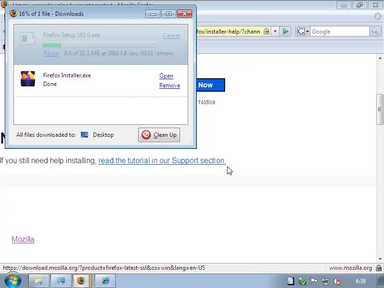Click the Firefox taskbar button
The height and width of the screenshot is (288, 384).
point(81,281)
